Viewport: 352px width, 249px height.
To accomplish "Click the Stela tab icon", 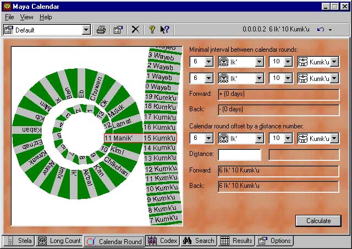I will click(x=10, y=241).
